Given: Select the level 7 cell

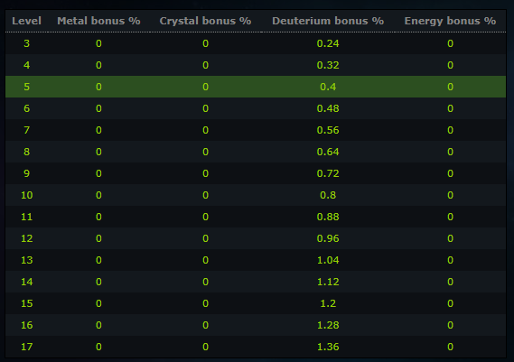Looking at the screenshot, I should pos(26,130).
